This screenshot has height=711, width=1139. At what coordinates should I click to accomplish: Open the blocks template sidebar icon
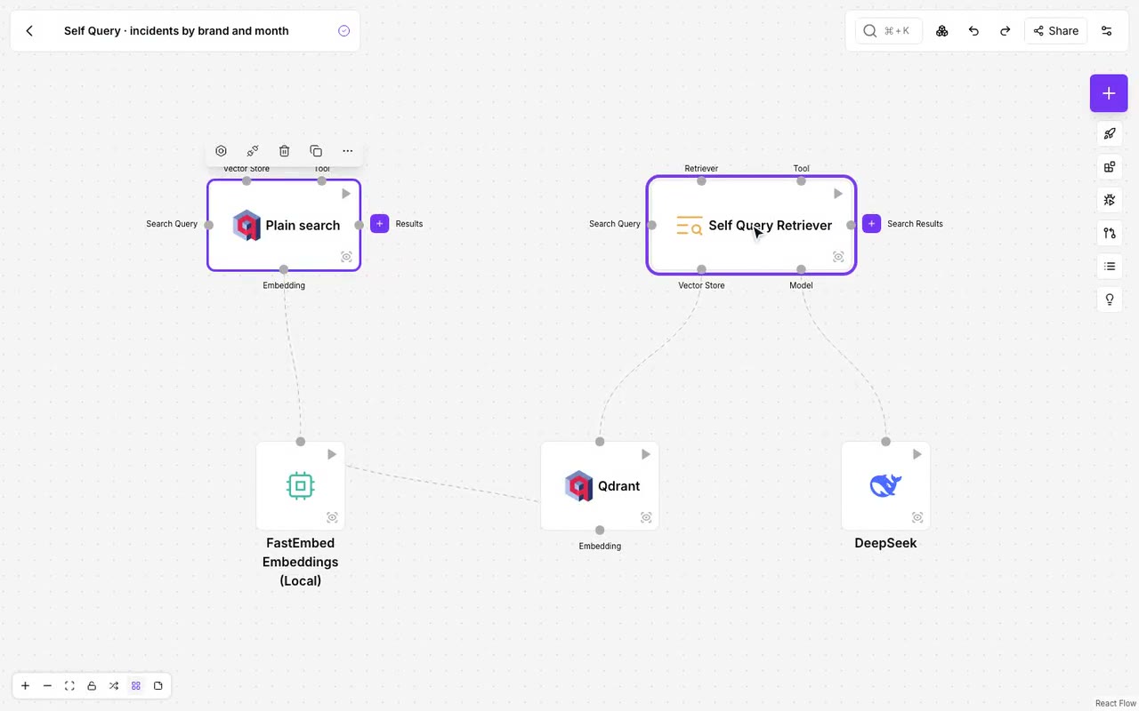tap(1110, 167)
